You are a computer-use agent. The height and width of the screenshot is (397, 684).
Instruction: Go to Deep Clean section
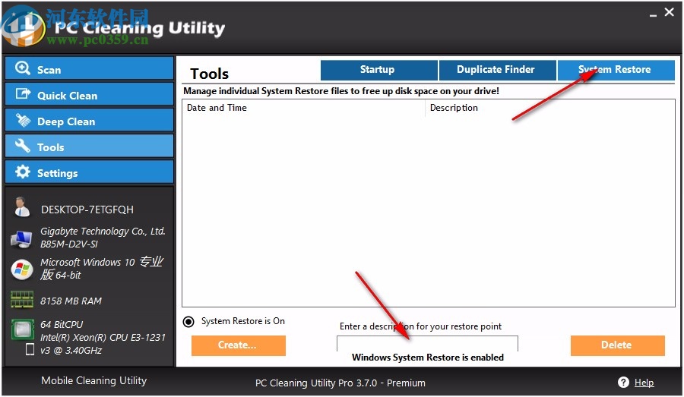coord(89,120)
